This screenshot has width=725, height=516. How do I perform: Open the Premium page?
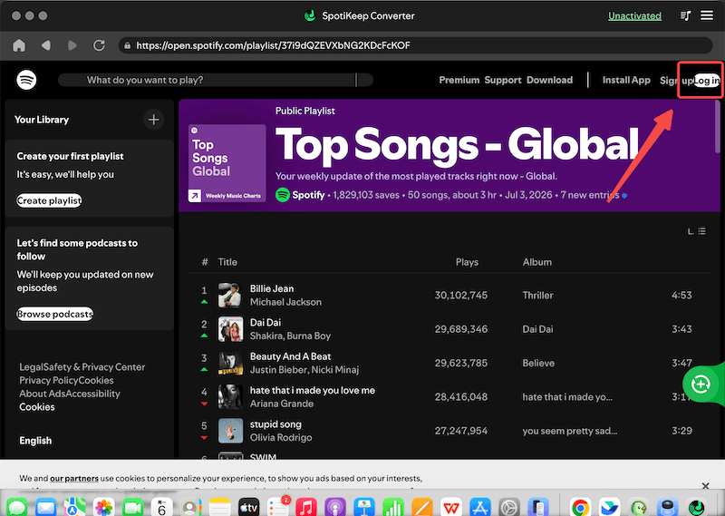(x=459, y=80)
